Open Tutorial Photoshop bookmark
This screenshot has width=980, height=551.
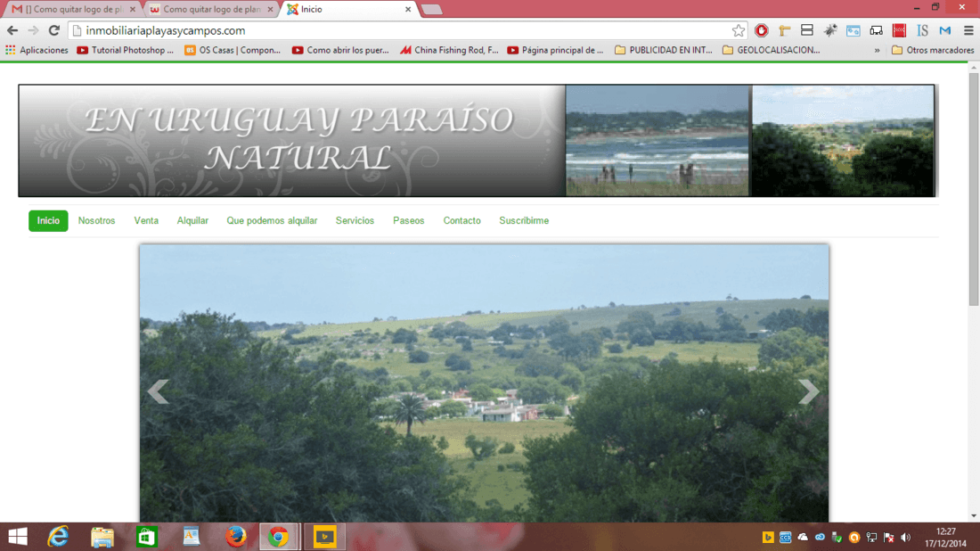(125, 50)
